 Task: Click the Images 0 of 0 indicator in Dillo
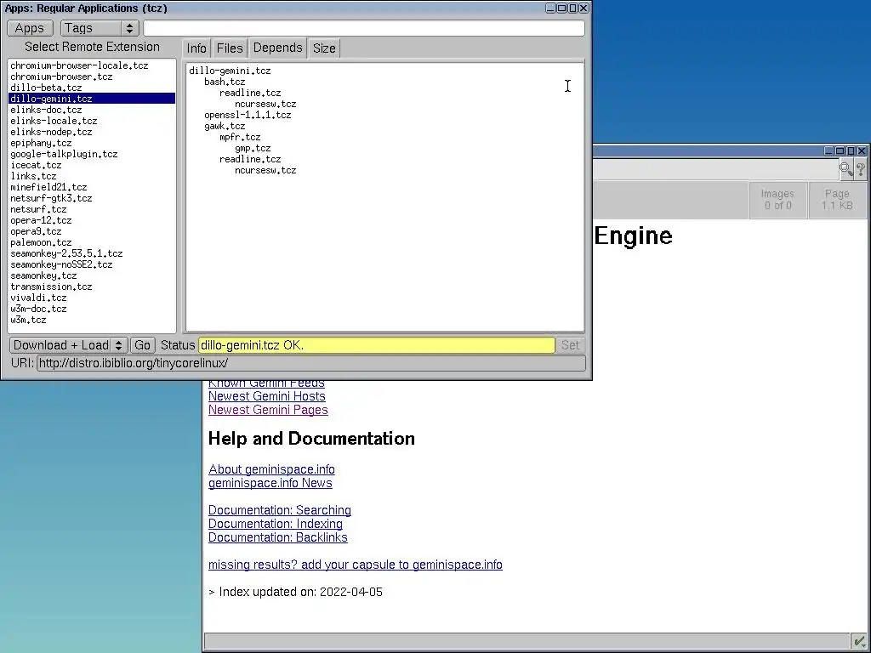(777, 199)
